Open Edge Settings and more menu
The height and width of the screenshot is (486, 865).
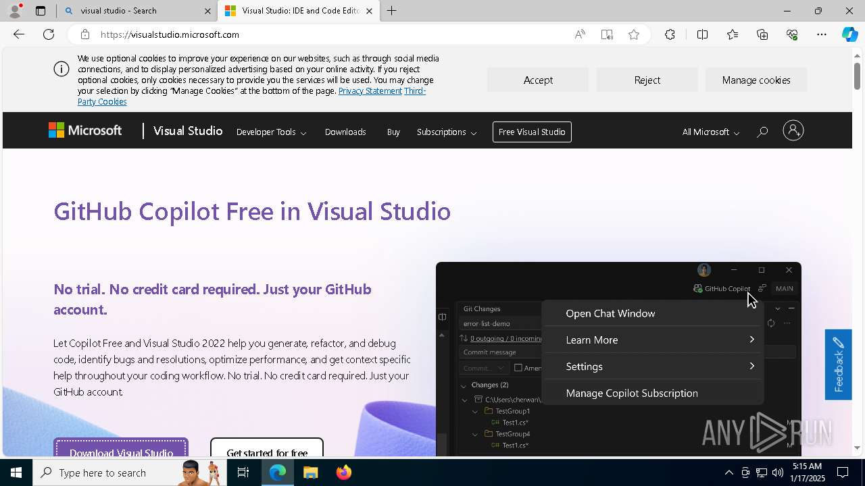point(822,34)
